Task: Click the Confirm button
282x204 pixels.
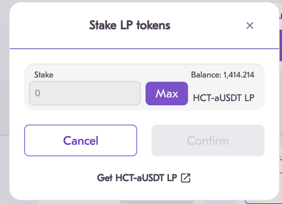Action: tap(208, 140)
